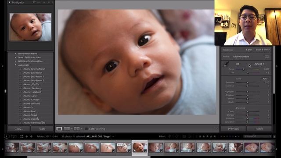Choose Black & White treatment
This screenshot has width=281, height=158.
point(263,50)
